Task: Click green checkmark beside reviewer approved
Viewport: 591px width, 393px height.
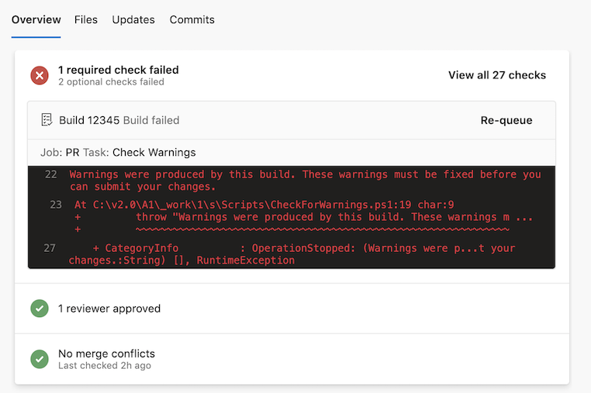Action: pyautogui.click(x=40, y=309)
